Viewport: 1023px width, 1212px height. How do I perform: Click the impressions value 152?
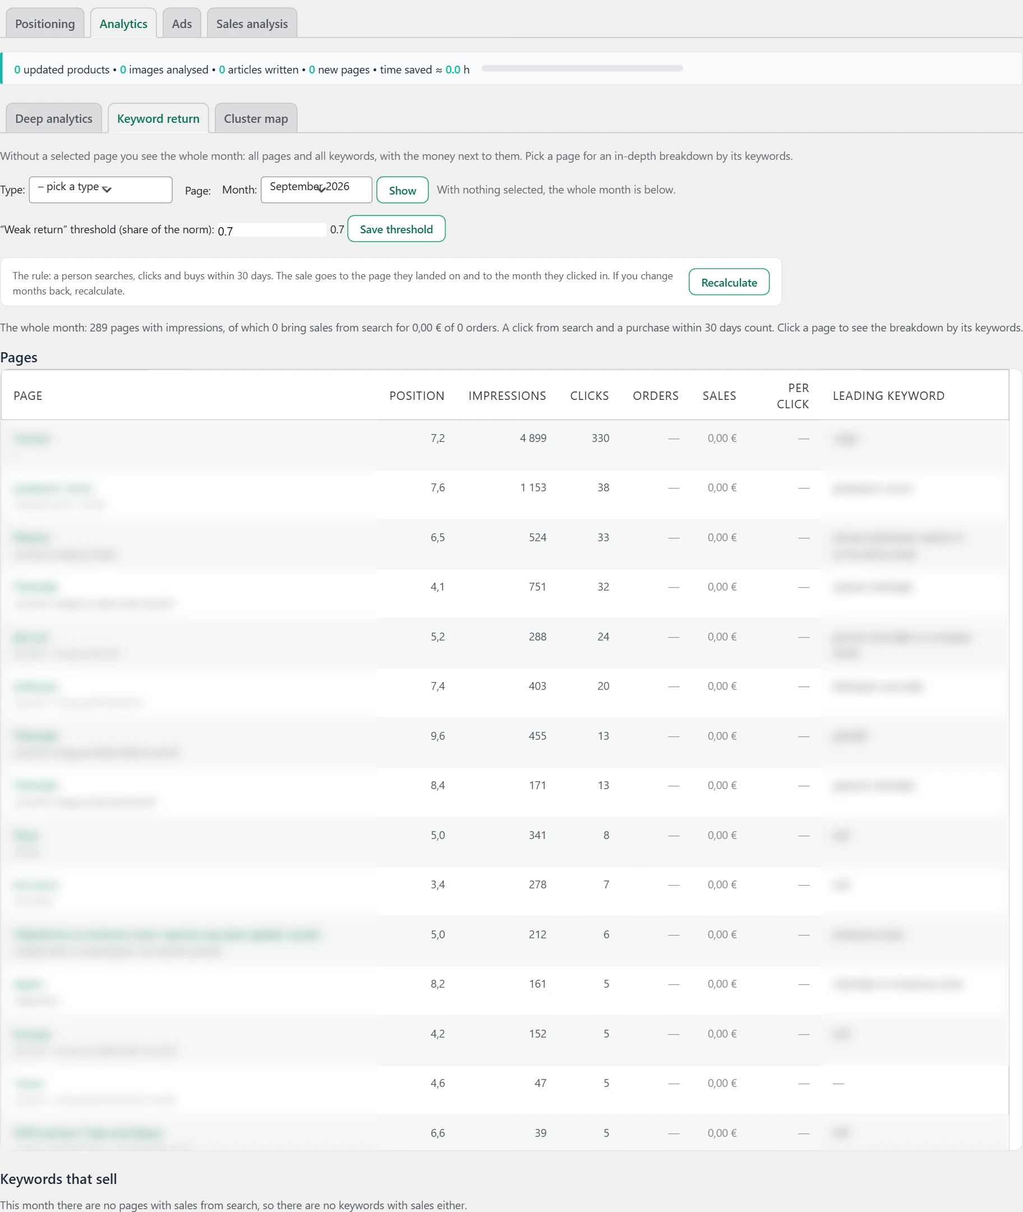(538, 1033)
